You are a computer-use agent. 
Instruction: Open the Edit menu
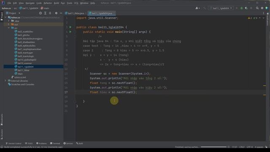click(15, 3)
